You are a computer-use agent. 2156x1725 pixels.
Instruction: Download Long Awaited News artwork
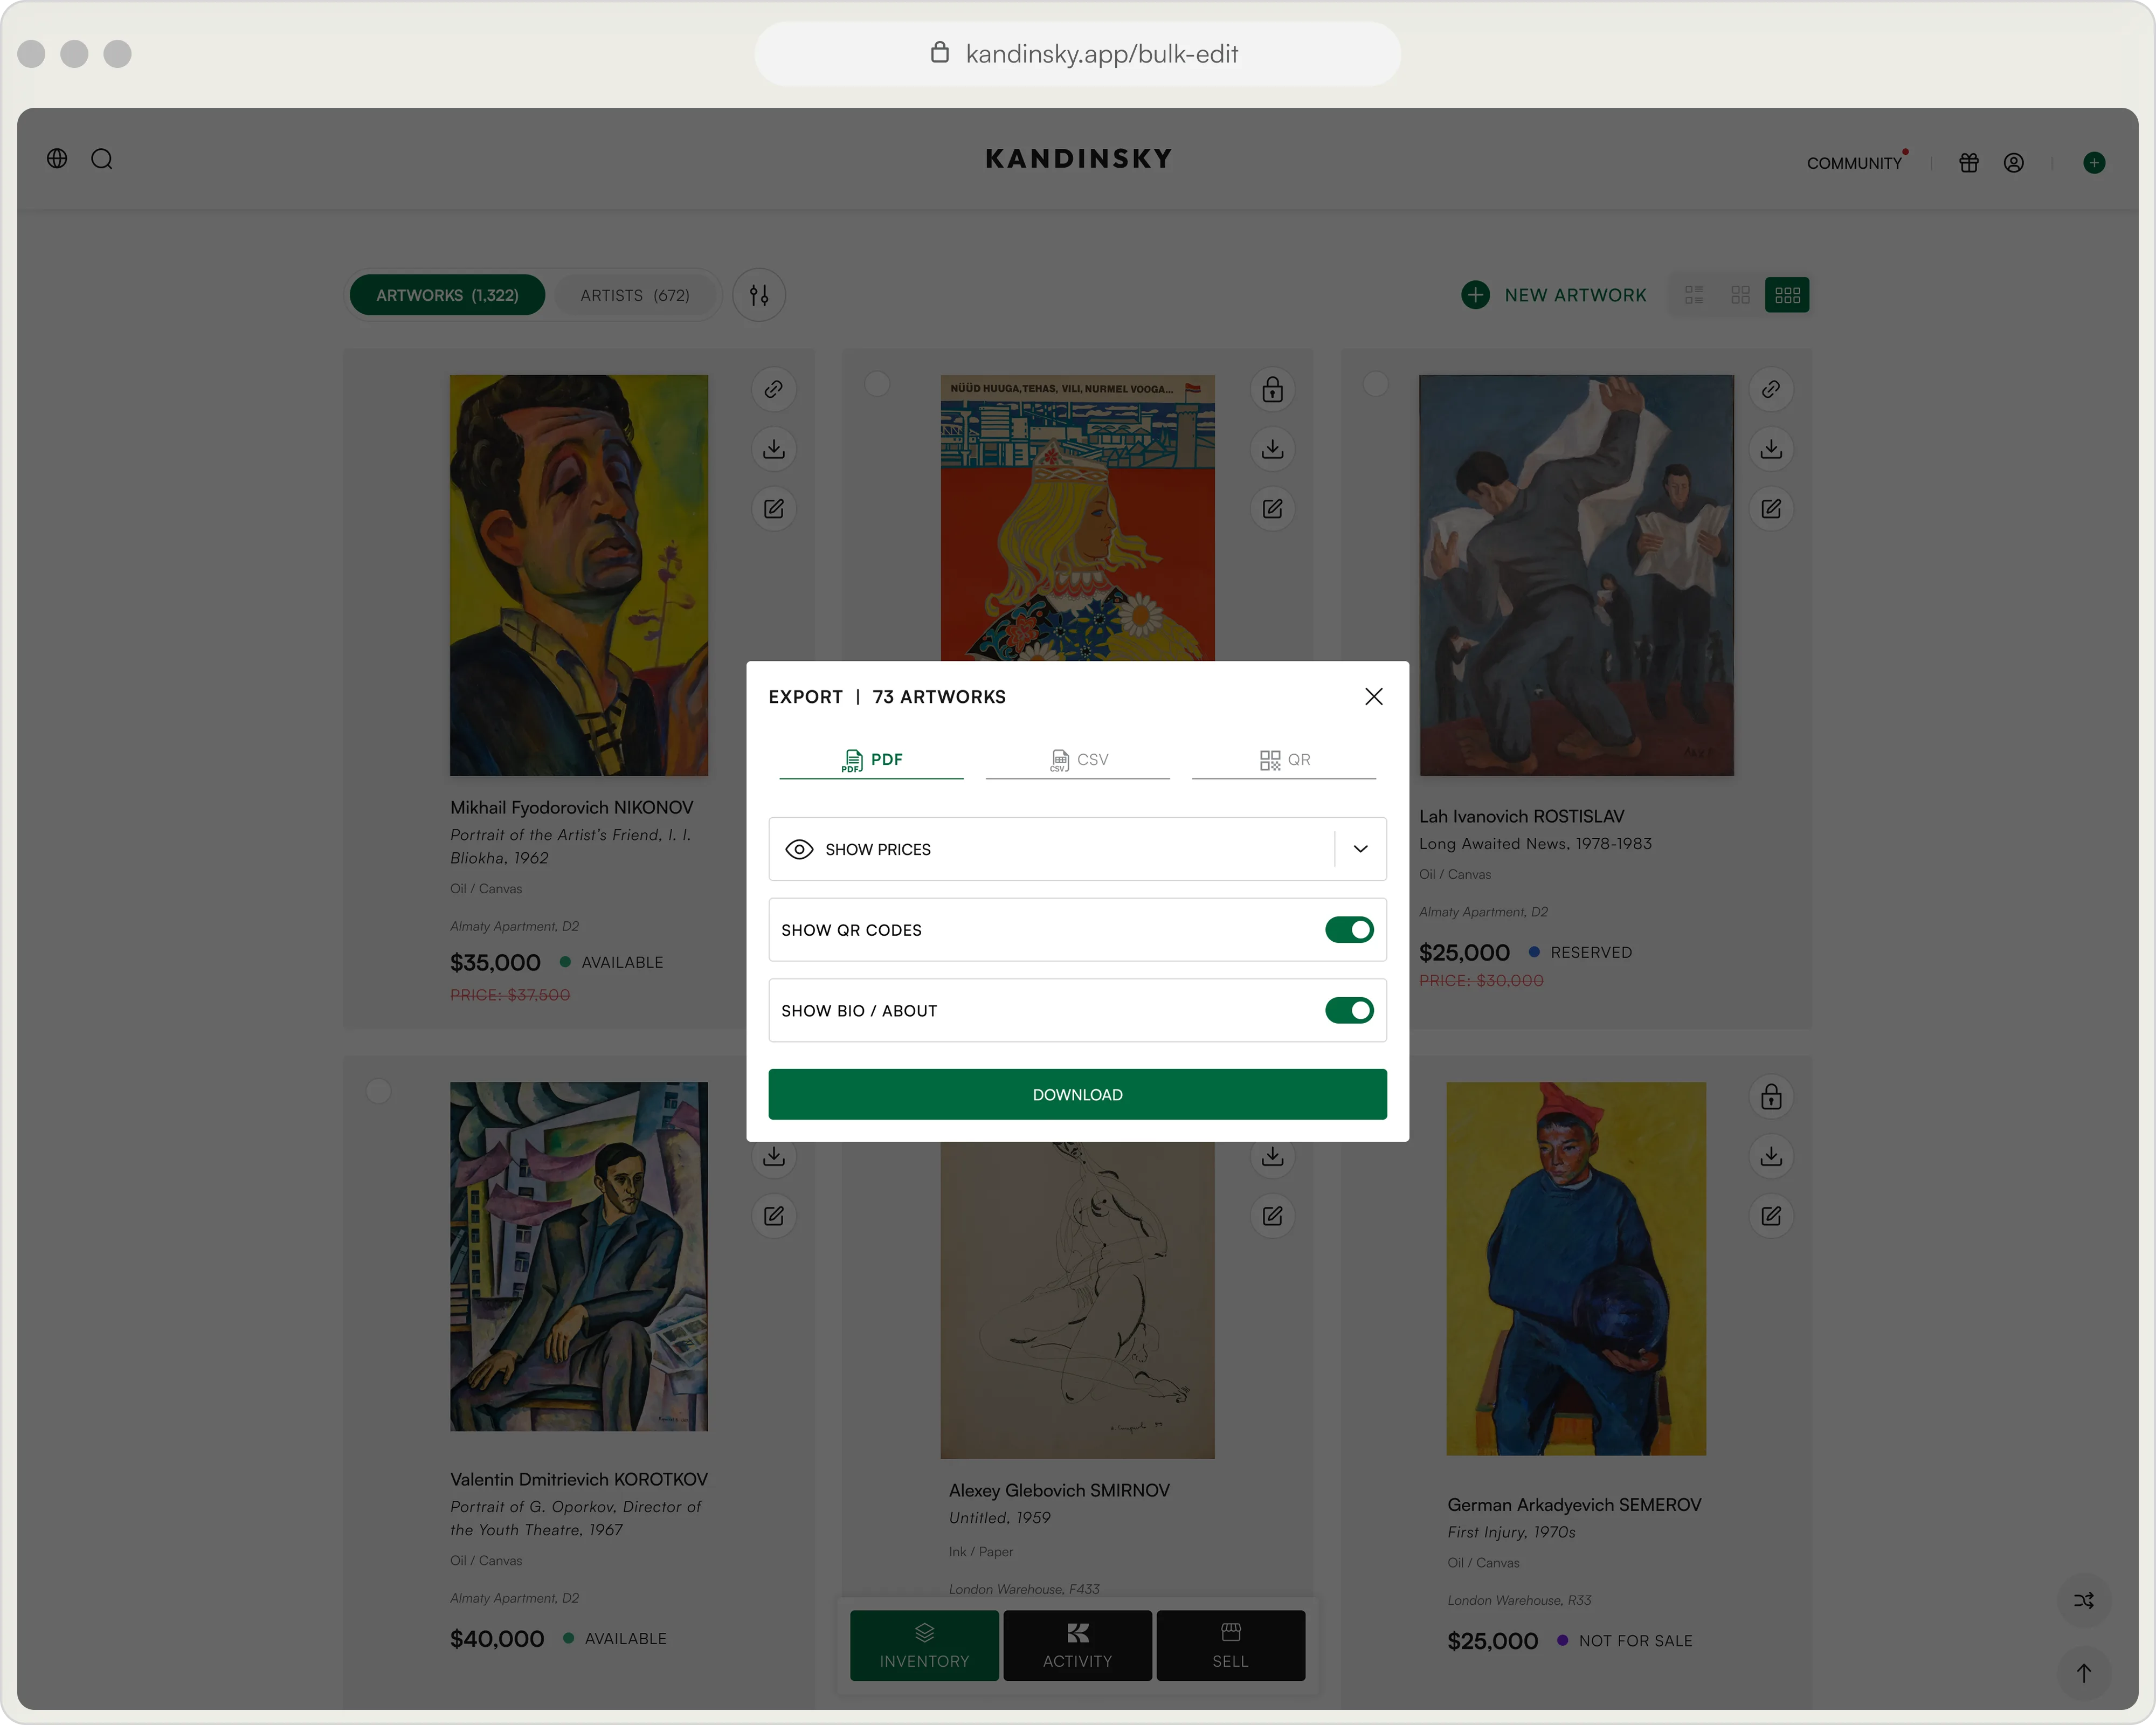pos(1771,449)
